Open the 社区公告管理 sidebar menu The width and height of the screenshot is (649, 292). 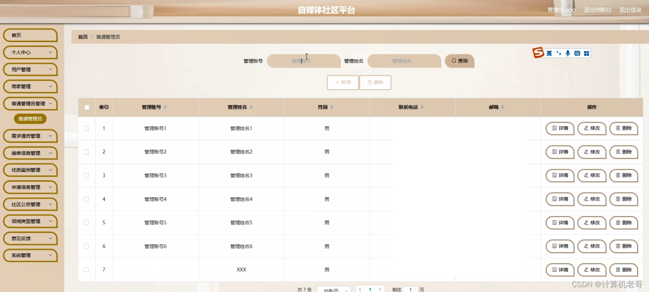tap(30, 204)
